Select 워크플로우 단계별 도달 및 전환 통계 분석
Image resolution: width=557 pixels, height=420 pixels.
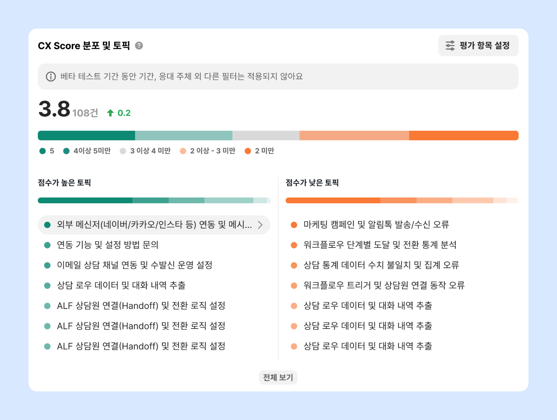[380, 245]
